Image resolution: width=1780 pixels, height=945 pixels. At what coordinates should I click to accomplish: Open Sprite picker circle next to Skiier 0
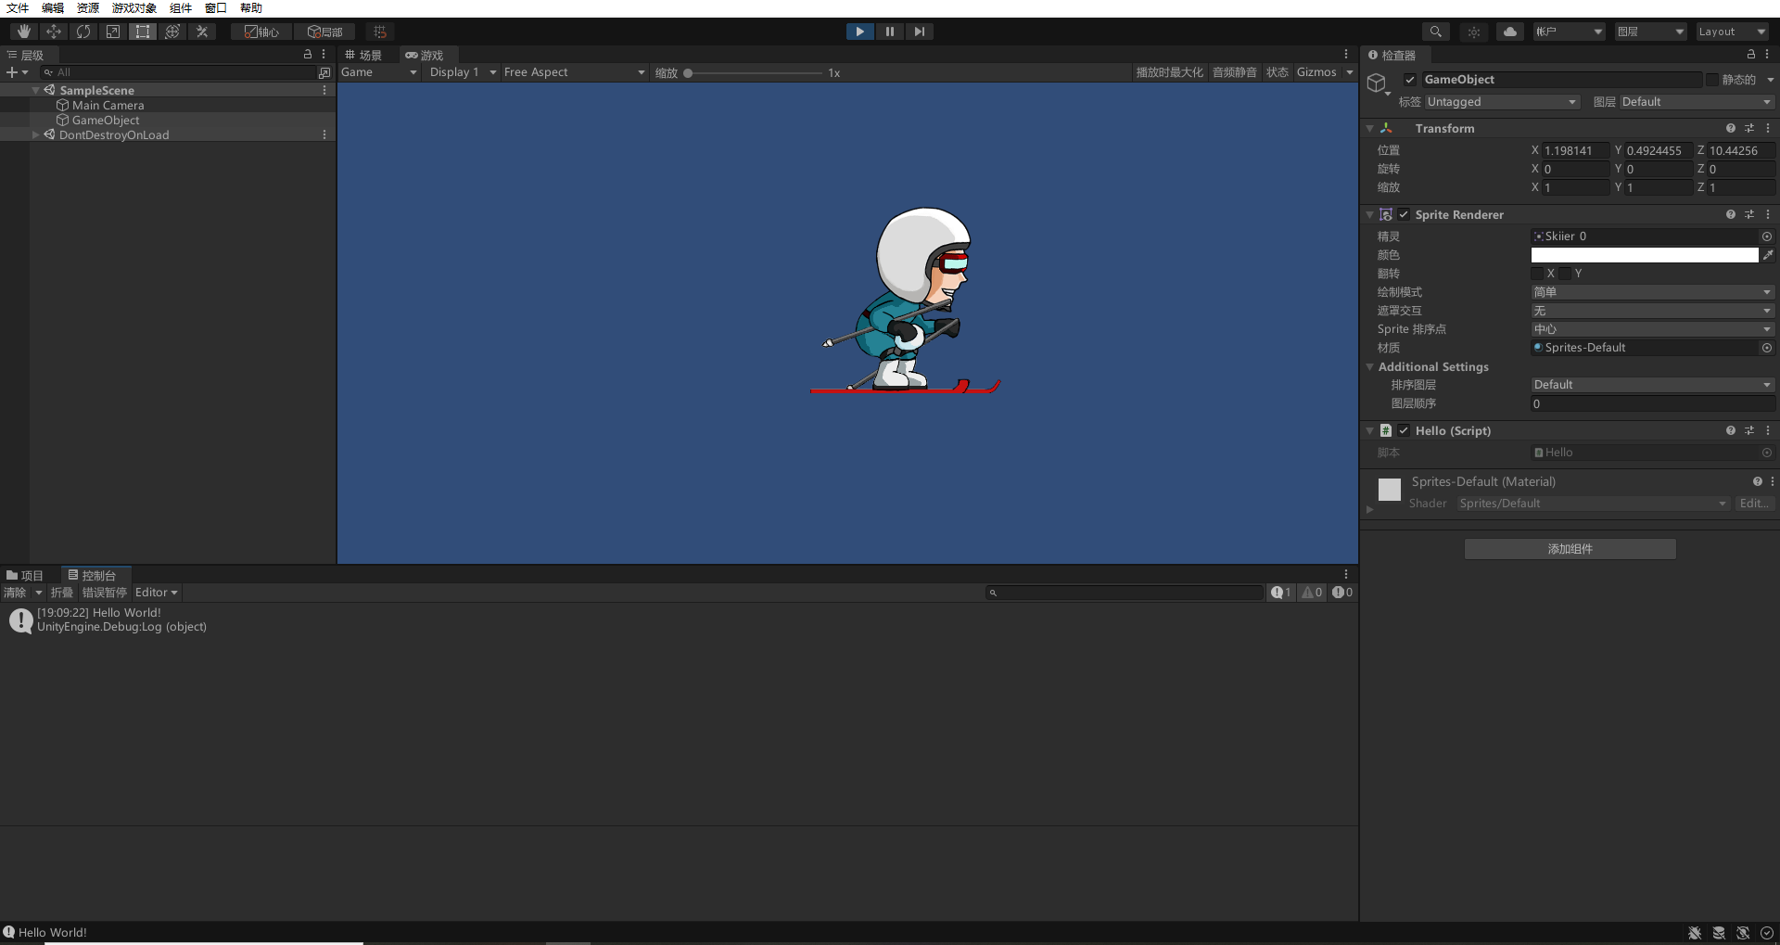[1767, 236]
